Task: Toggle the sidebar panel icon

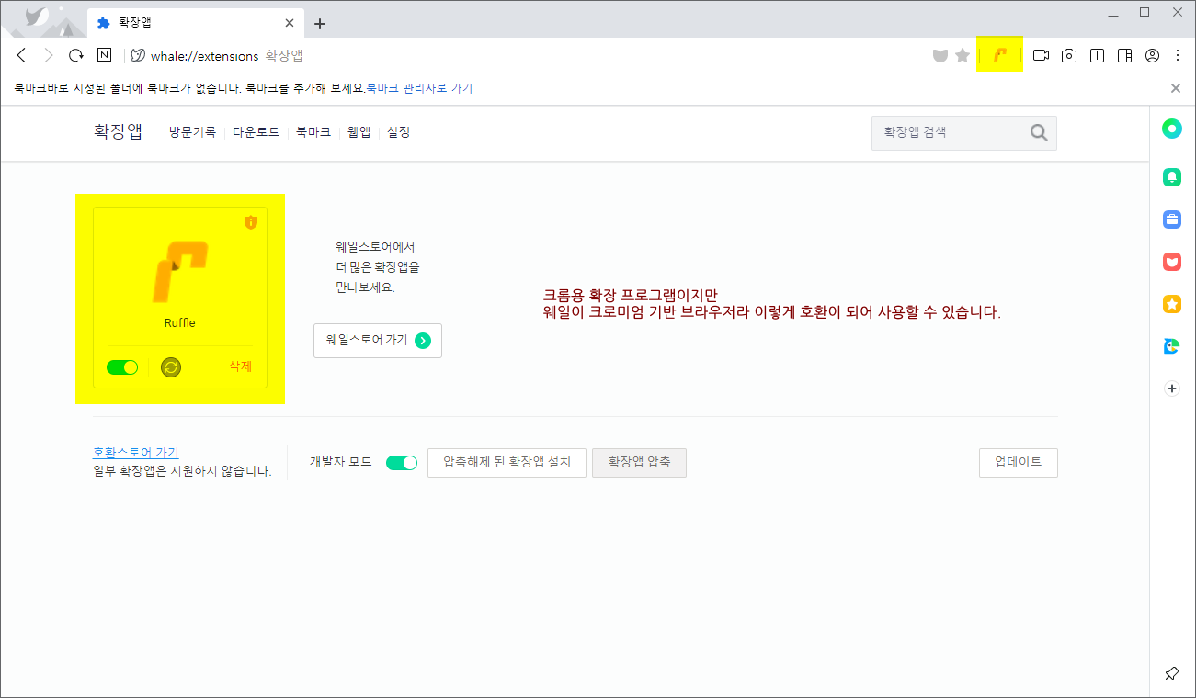Action: click(1124, 56)
